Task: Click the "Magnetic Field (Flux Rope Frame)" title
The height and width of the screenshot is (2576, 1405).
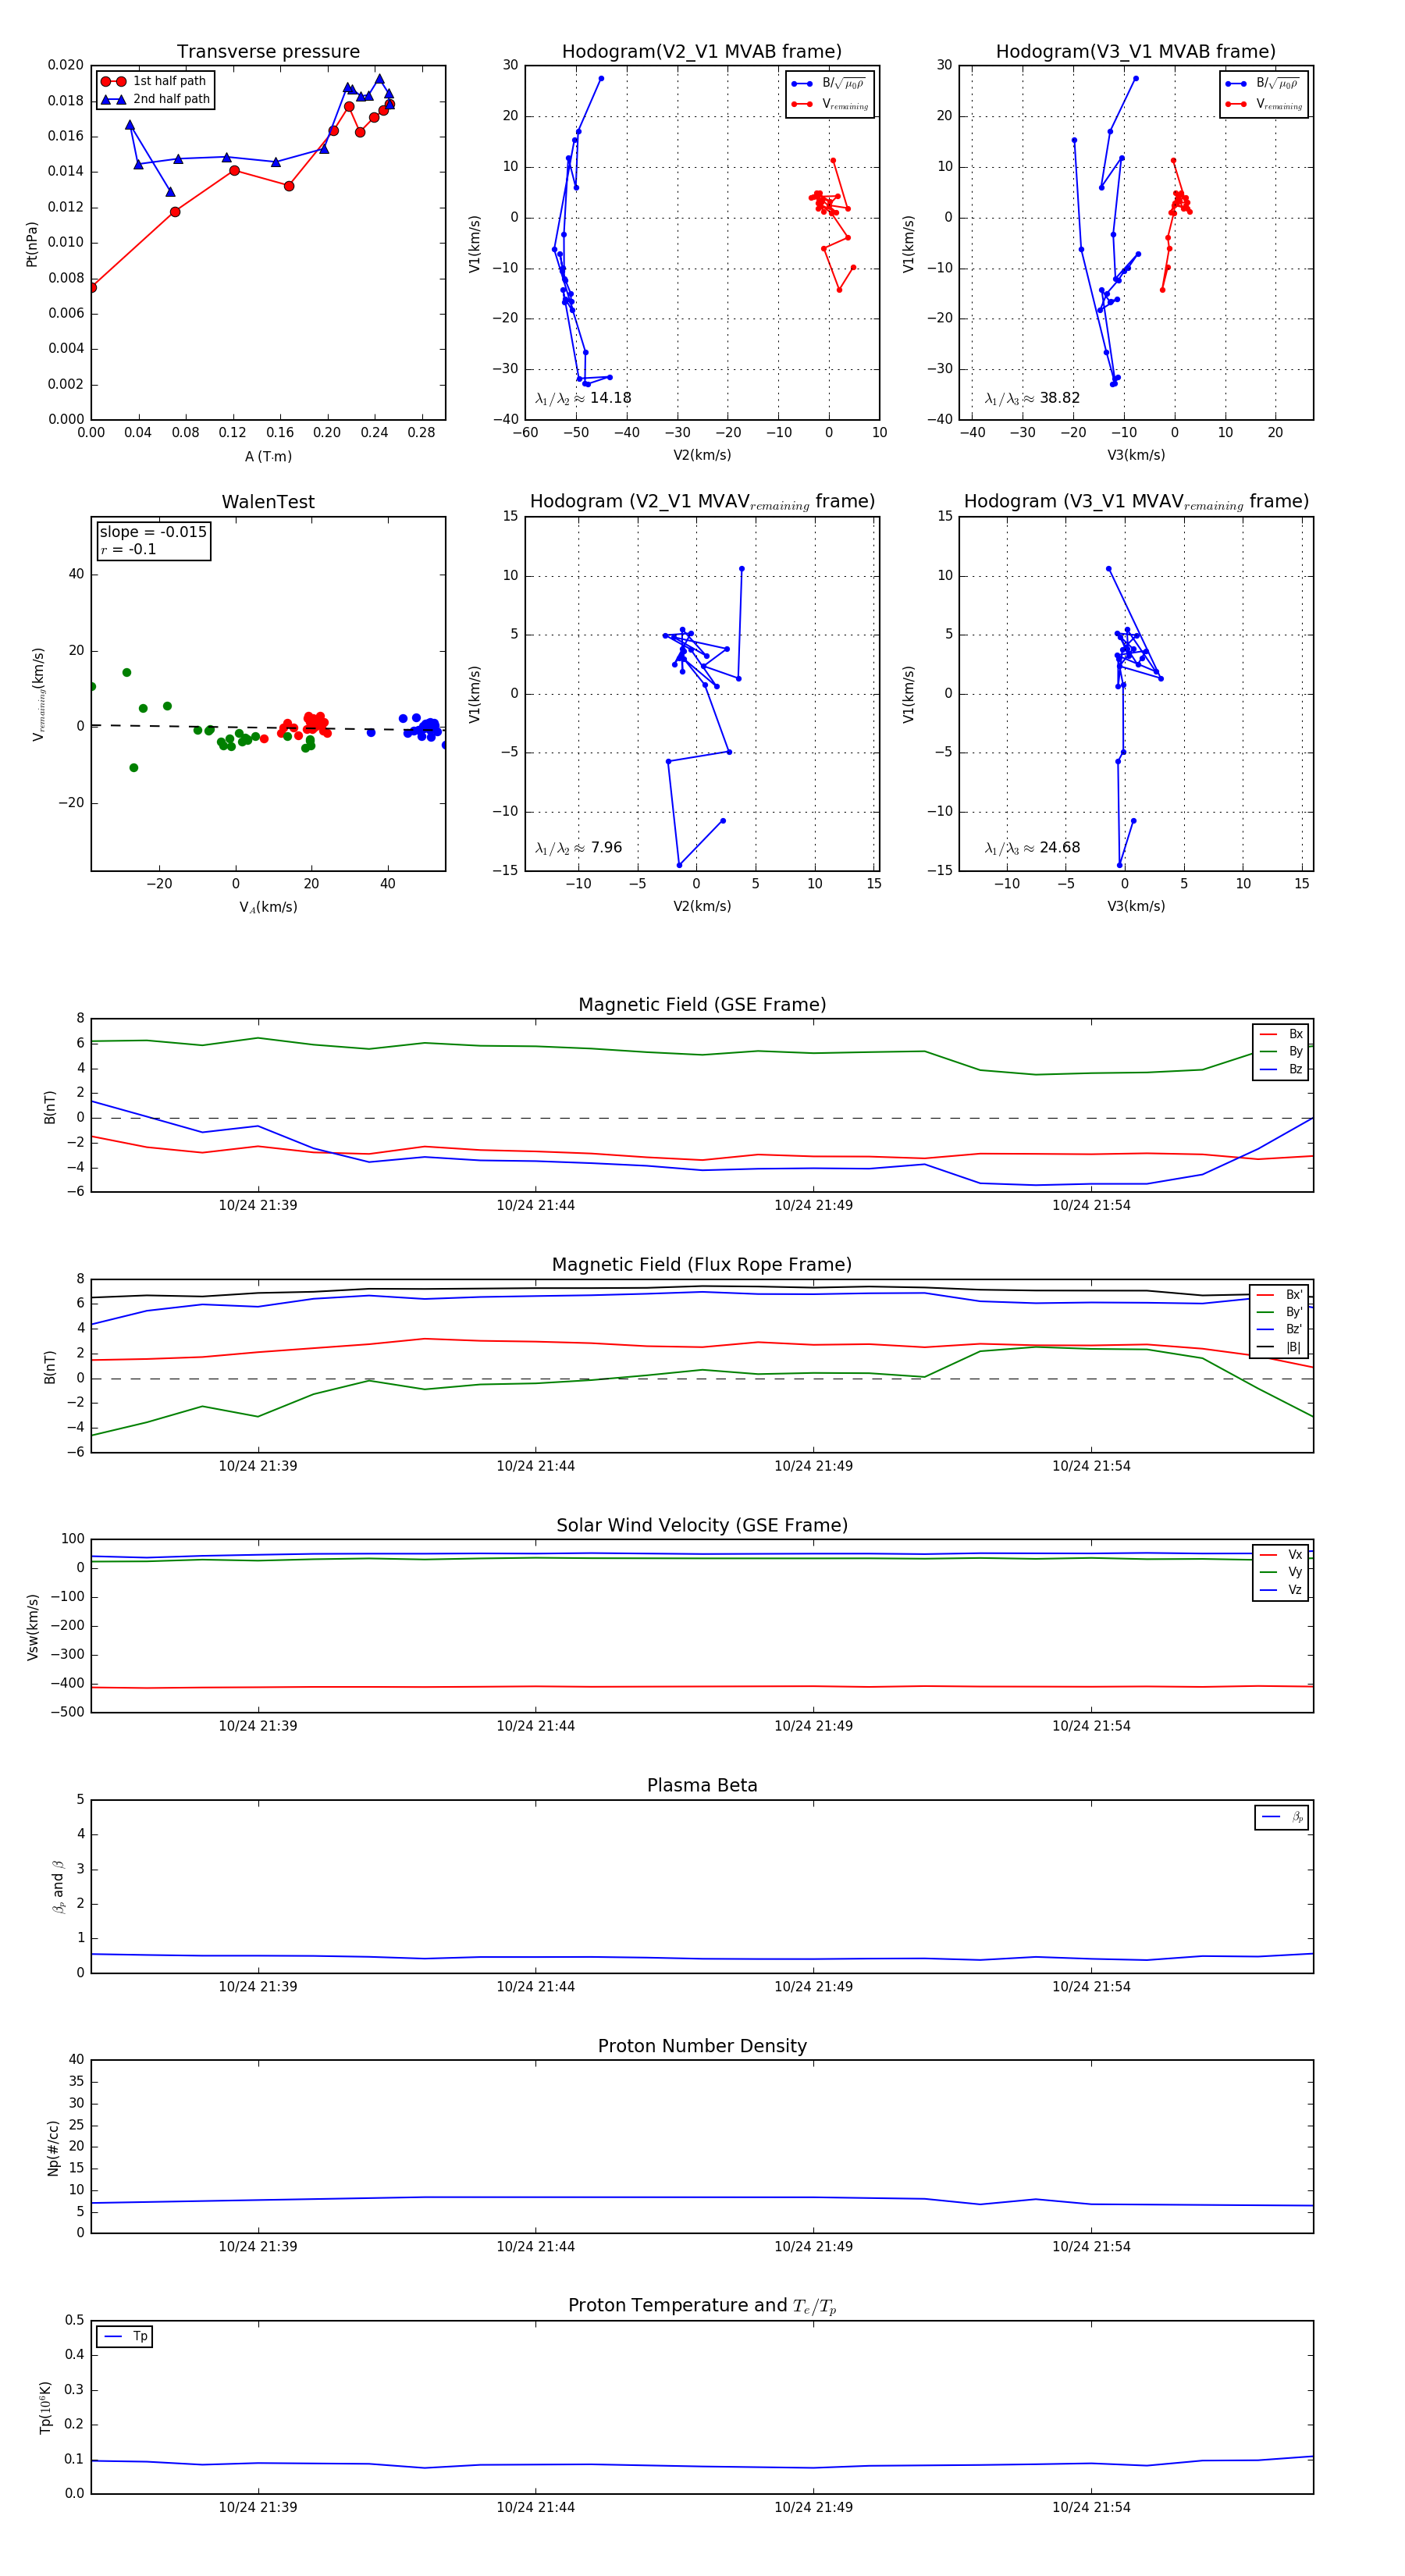Action: 702,1265
